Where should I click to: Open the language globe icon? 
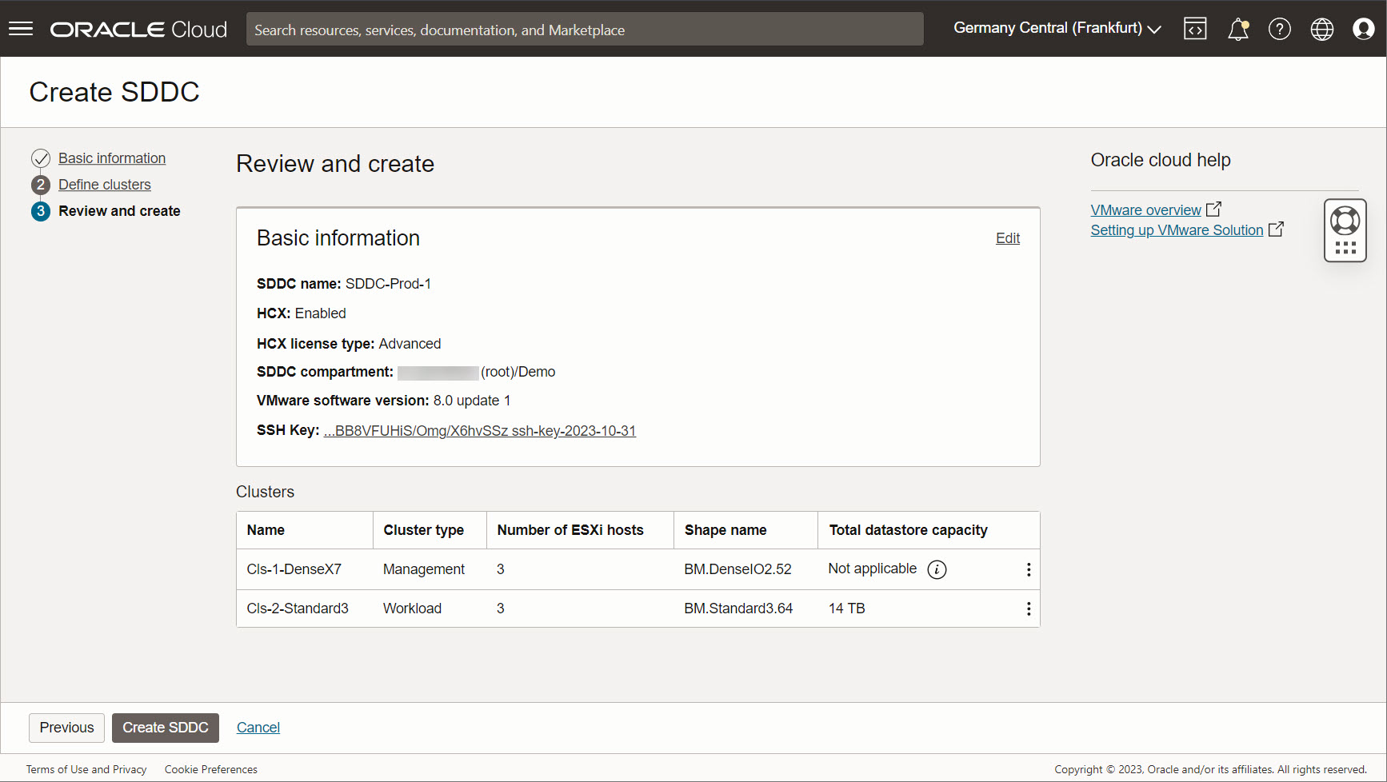click(x=1322, y=30)
